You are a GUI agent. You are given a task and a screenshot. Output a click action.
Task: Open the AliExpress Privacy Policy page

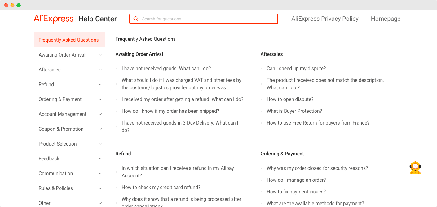[x=325, y=19]
